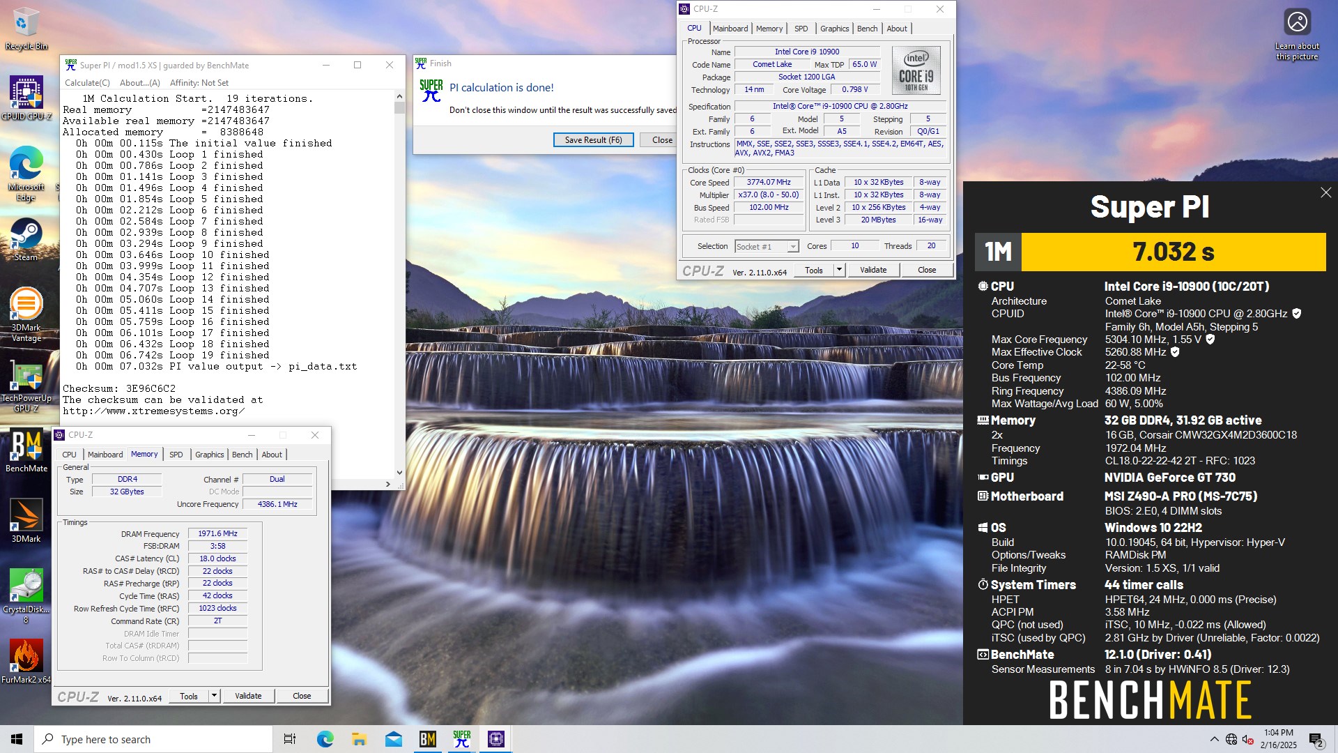Open the About...(A) menu in Super PI
This screenshot has width=1338, height=753.
(x=140, y=83)
